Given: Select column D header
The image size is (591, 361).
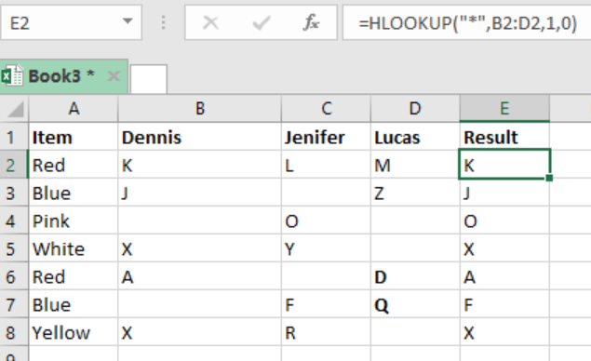Looking at the screenshot, I should (415, 109).
